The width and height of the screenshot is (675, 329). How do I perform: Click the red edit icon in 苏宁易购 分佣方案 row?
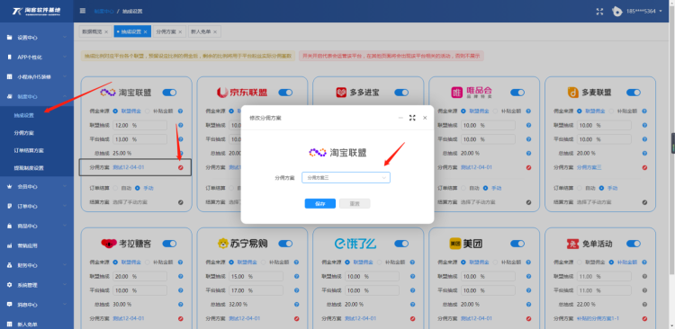(297, 319)
